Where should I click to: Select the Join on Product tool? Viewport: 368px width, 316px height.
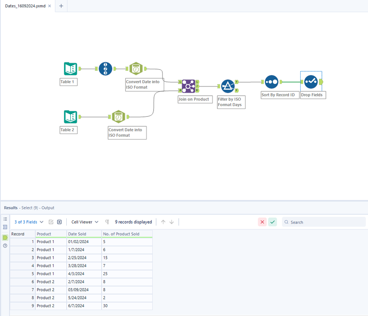[x=189, y=86]
